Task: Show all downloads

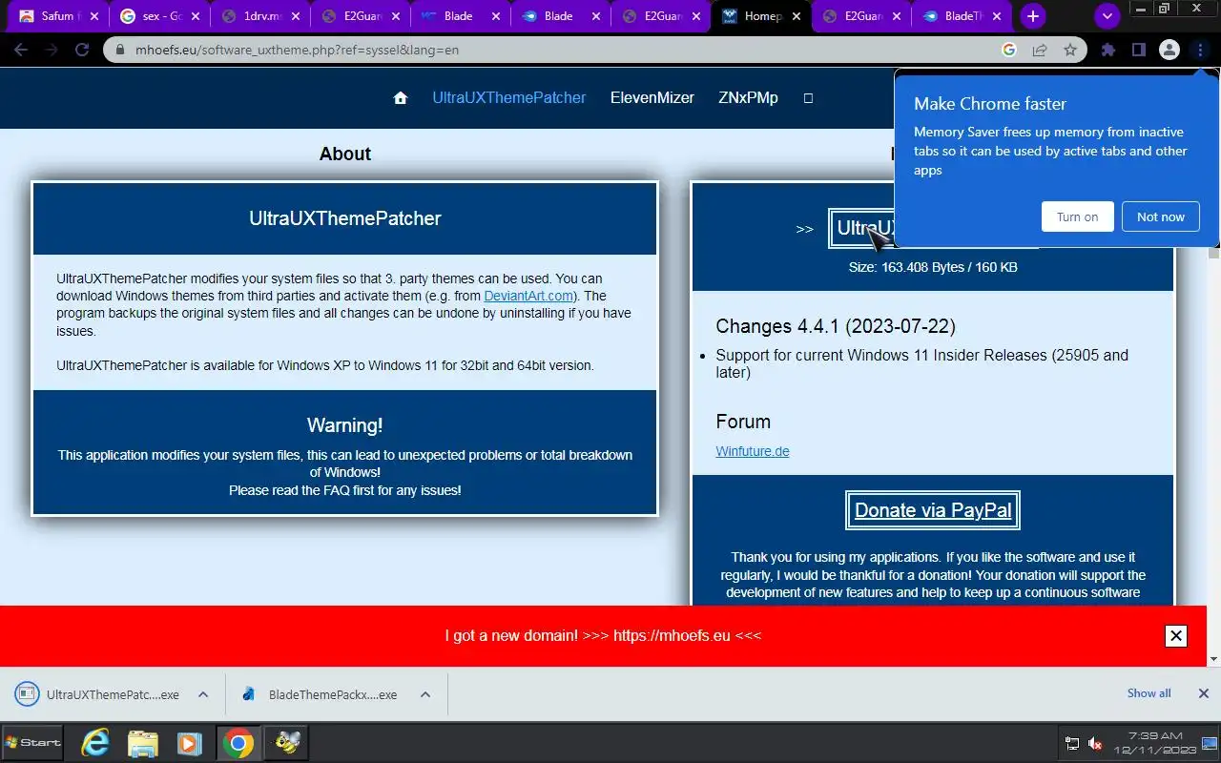Action: (1149, 693)
